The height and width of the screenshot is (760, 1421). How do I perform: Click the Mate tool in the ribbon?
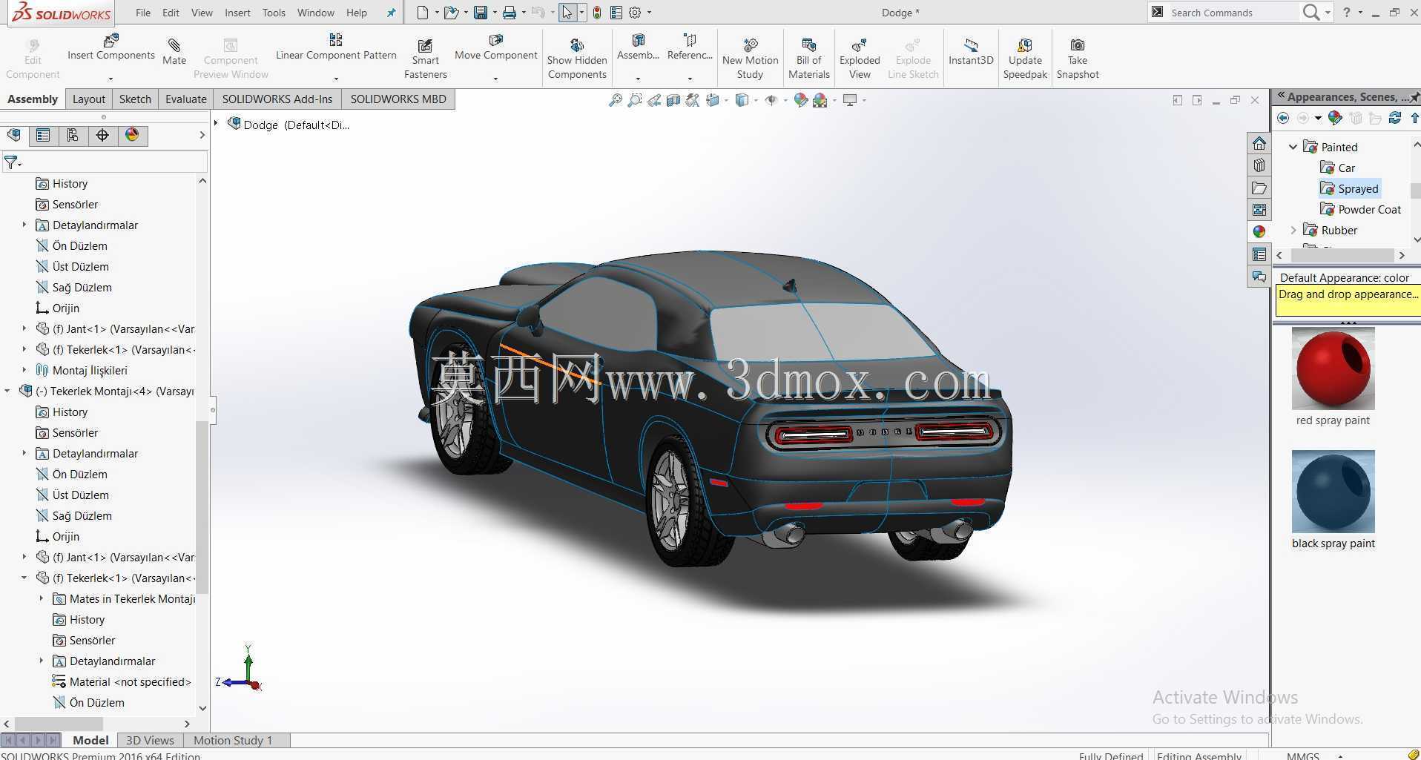click(x=174, y=52)
